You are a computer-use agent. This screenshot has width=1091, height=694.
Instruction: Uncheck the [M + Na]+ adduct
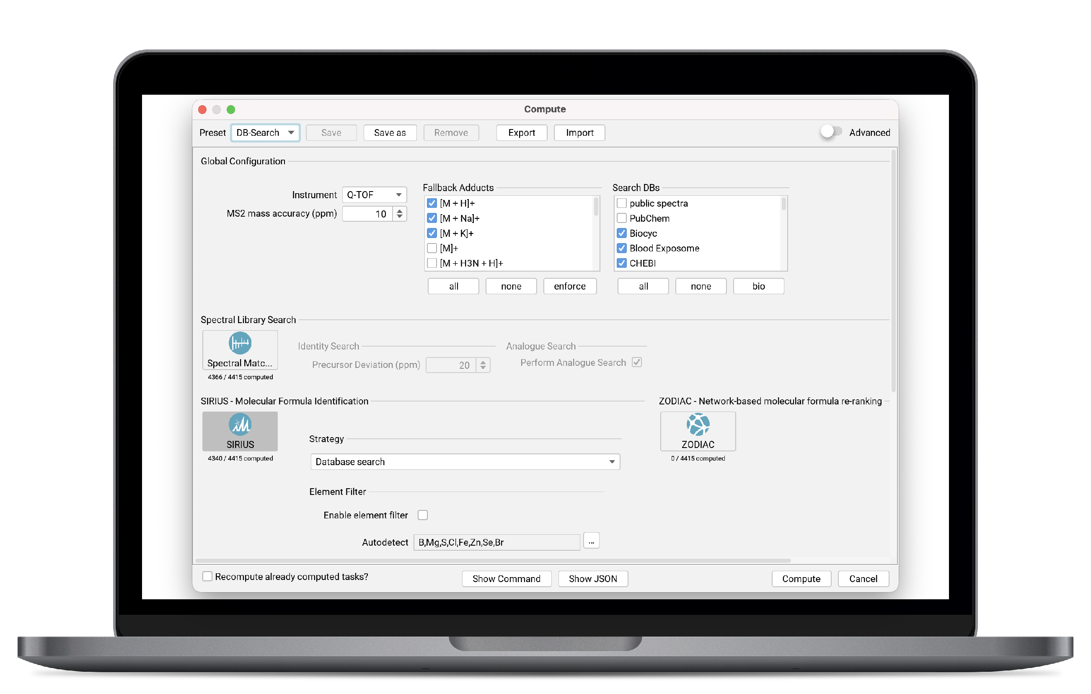(432, 218)
